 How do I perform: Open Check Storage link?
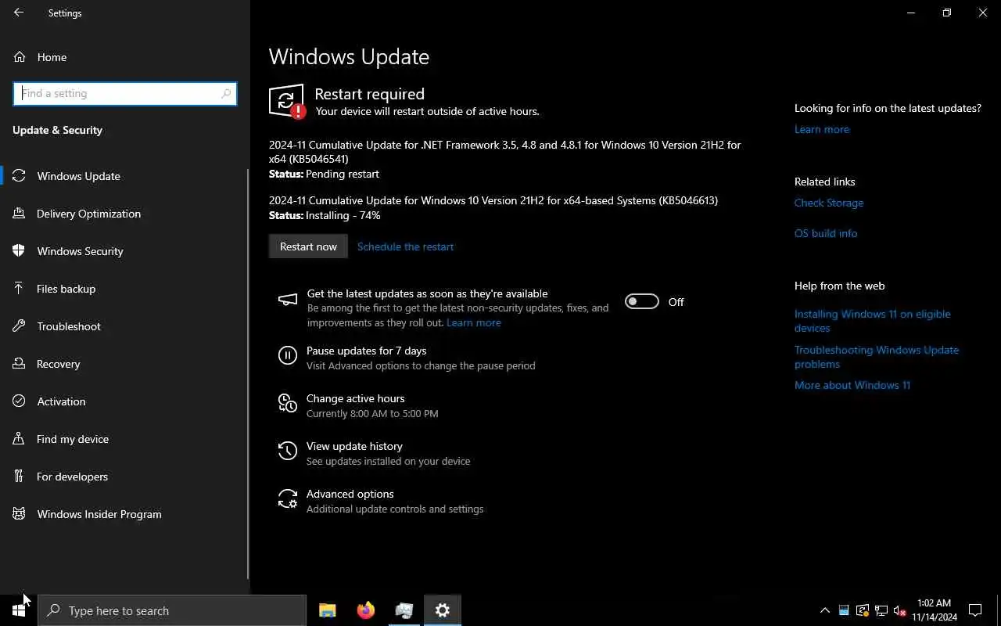pos(829,203)
